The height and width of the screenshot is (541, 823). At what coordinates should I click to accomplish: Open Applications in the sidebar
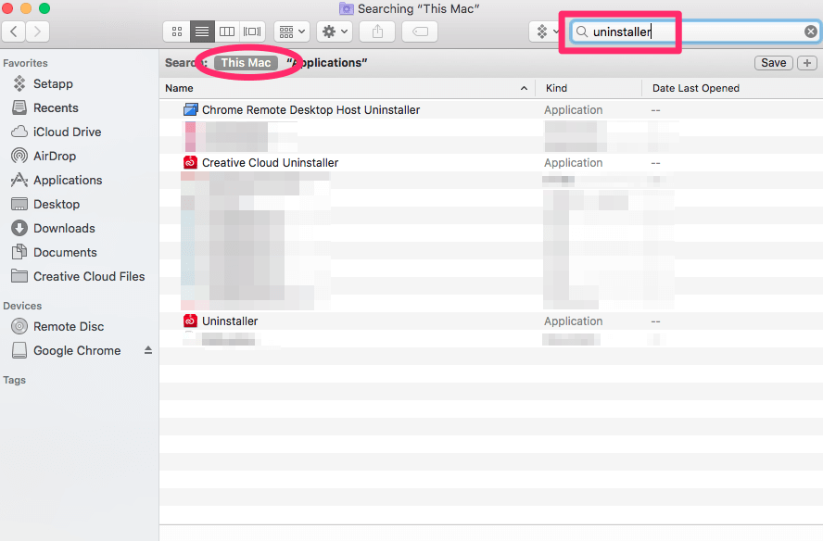(68, 181)
